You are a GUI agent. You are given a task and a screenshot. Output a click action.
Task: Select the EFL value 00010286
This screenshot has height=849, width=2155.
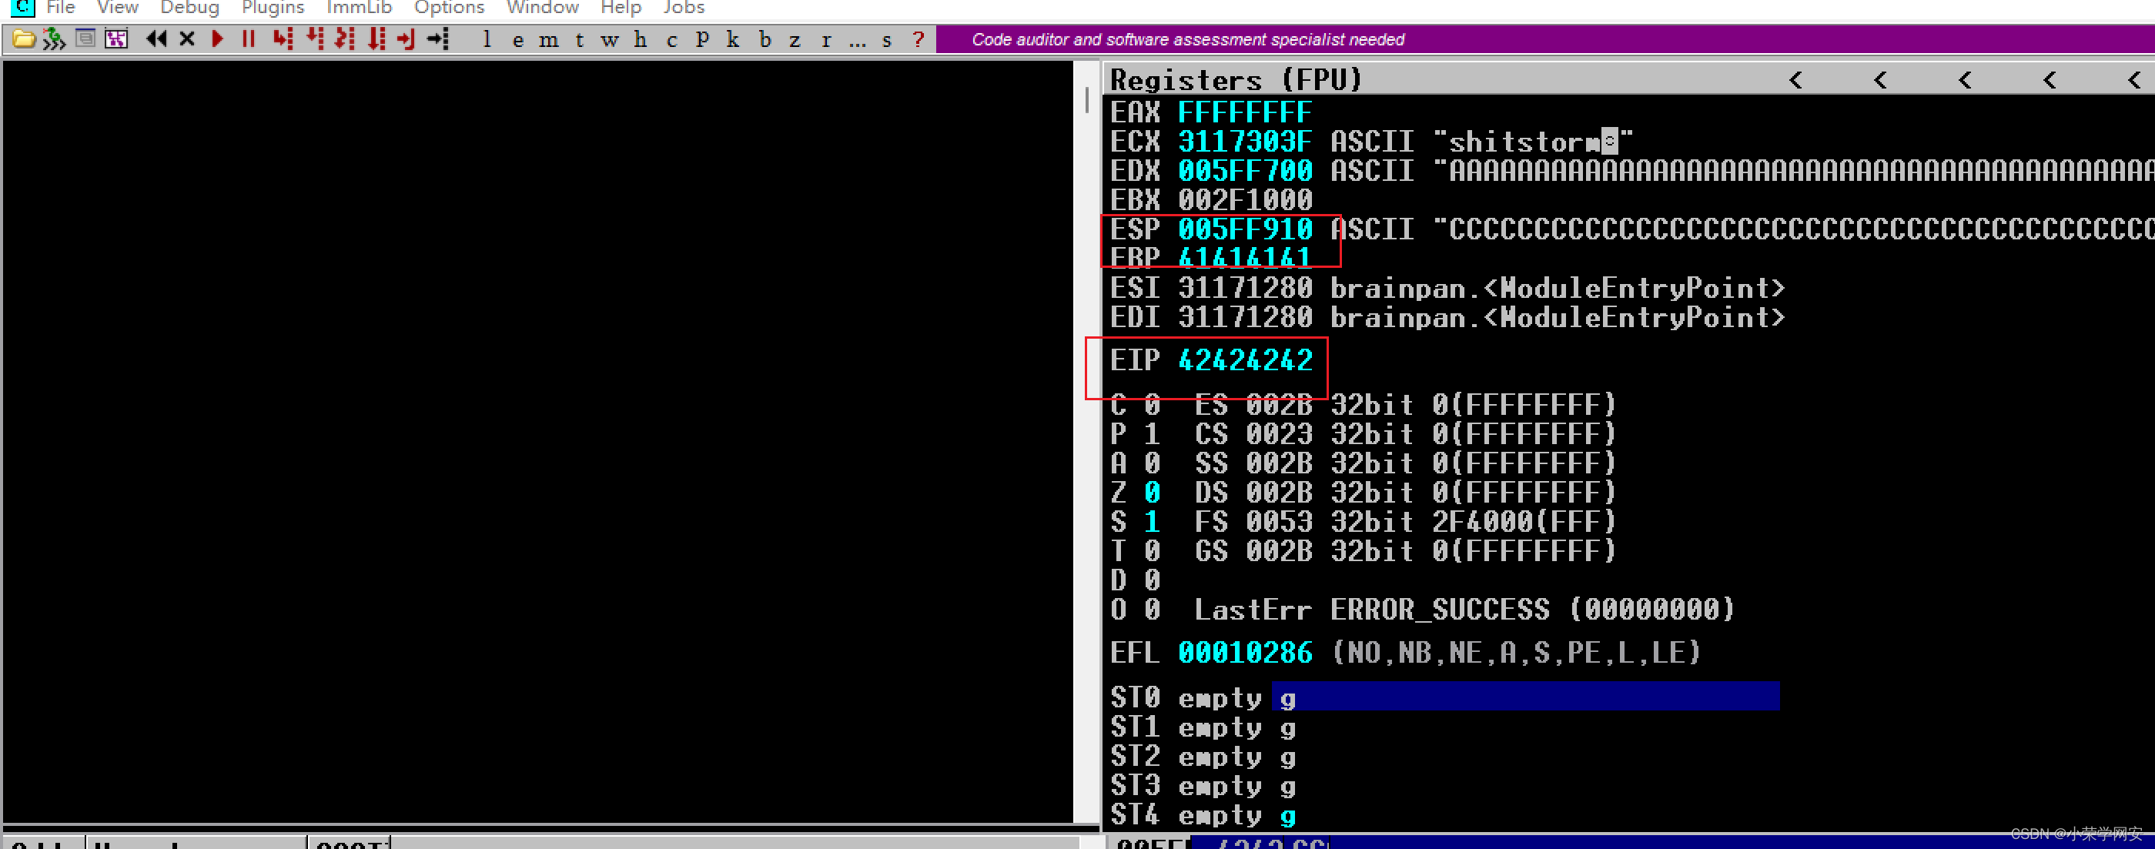(1245, 653)
